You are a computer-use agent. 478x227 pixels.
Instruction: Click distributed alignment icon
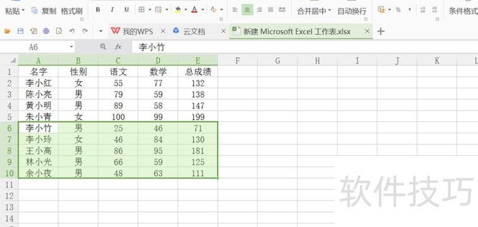282,10
